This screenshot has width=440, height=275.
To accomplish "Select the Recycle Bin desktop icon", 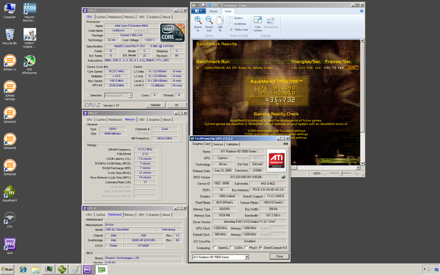I will [x=10, y=37].
